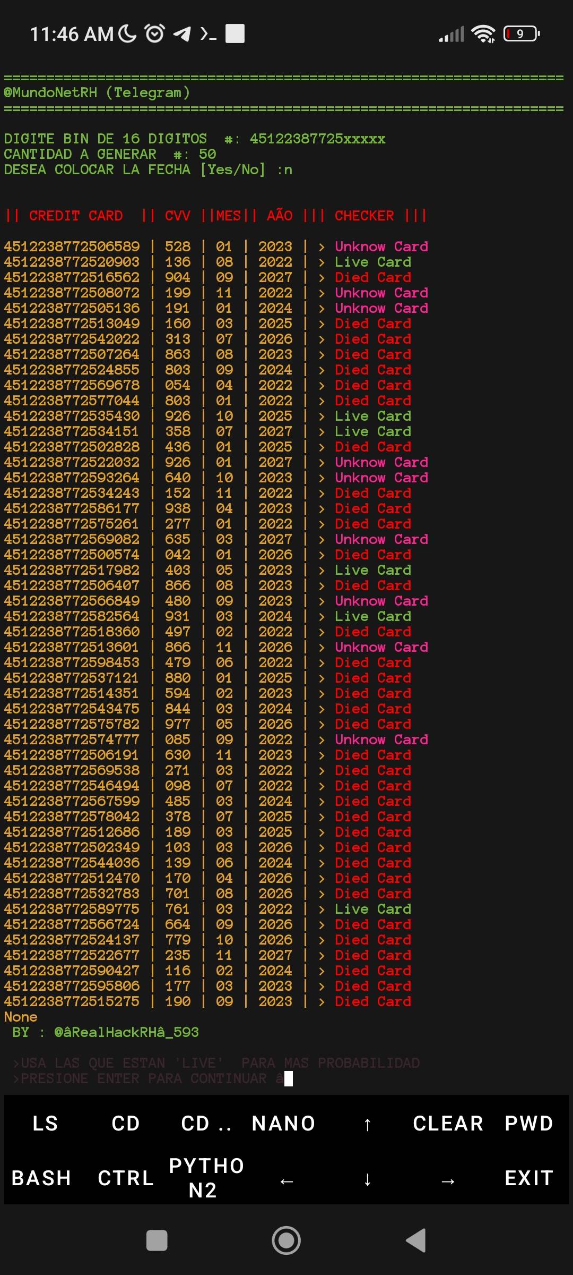Tap the 'DESEA COLOCAR LA FECHA' line

[148, 170]
